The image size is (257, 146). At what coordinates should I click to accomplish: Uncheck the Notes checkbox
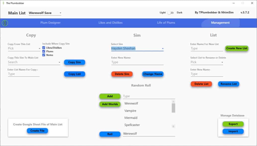(44, 55)
